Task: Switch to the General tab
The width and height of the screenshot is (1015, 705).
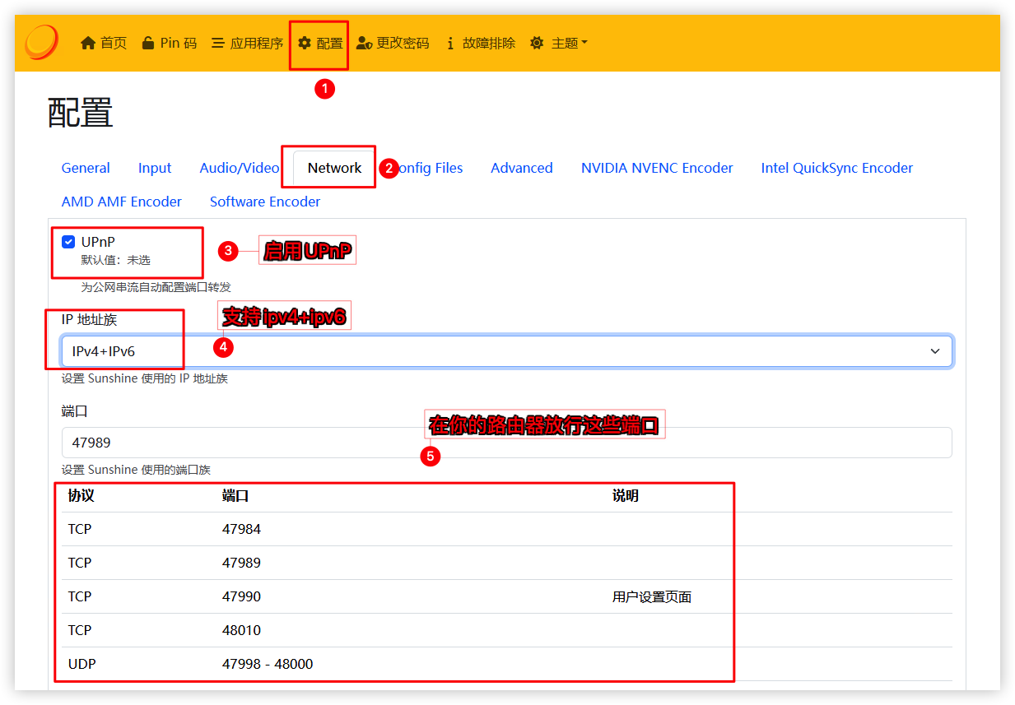Action: pos(86,168)
